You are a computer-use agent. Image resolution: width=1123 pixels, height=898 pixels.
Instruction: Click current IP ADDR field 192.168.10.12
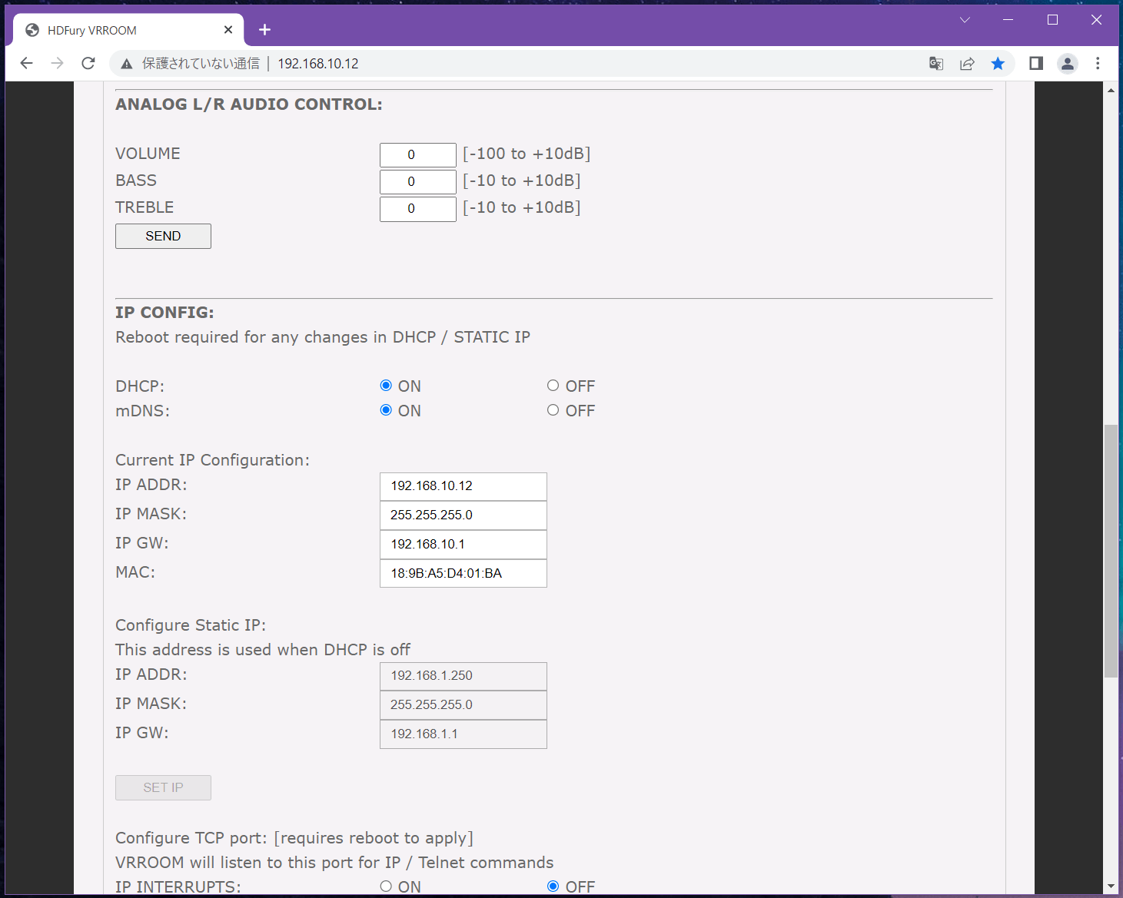point(463,486)
